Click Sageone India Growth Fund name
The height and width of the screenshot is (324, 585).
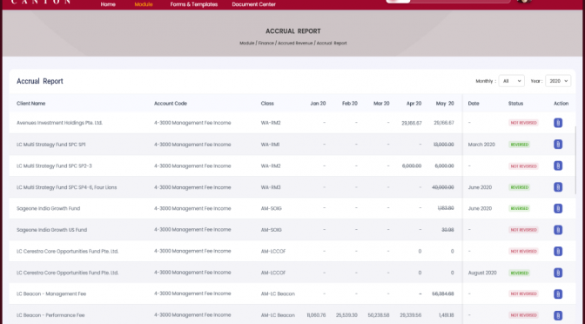(x=48, y=209)
